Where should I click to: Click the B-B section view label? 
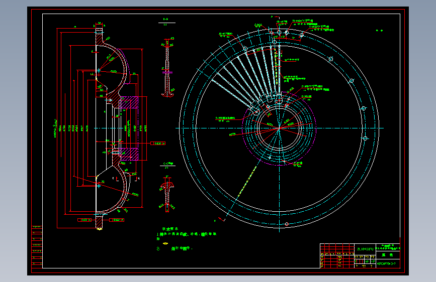[x=166, y=19]
